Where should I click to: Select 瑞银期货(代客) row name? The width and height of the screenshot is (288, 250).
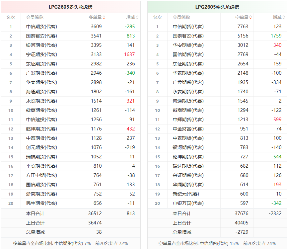[41, 157]
